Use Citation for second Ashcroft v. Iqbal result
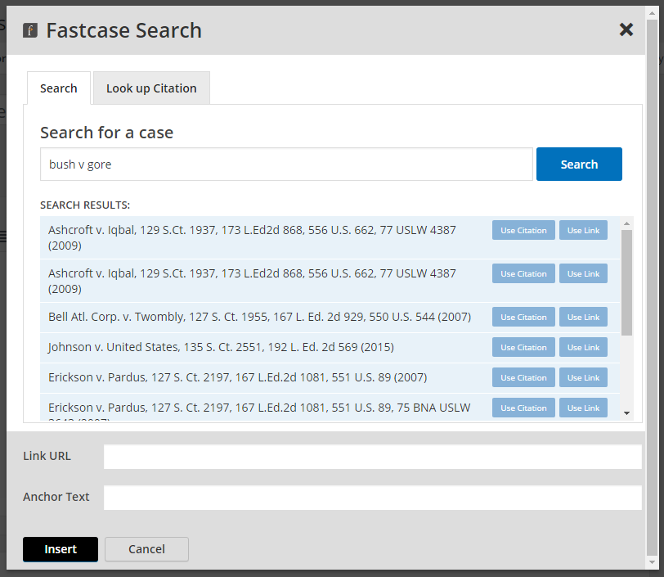The height and width of the screenshot is (577, 664). (x=523, y=273)
